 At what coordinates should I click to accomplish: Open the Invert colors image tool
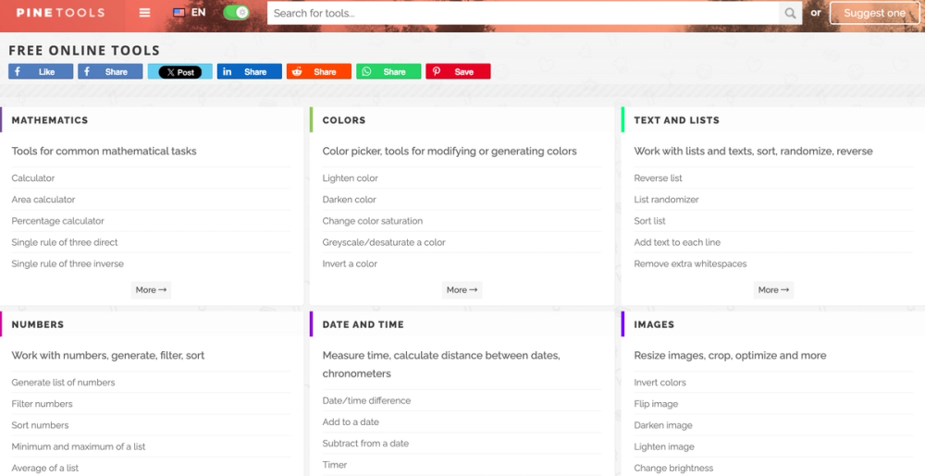pyautogui.click(x=660, y=383)
